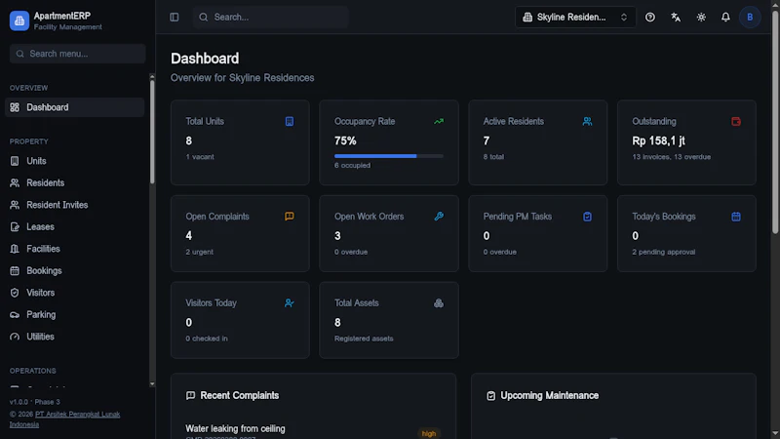Click the Parking car icon in sidebar
Screen dimensions: 780x439
point(15,314)
